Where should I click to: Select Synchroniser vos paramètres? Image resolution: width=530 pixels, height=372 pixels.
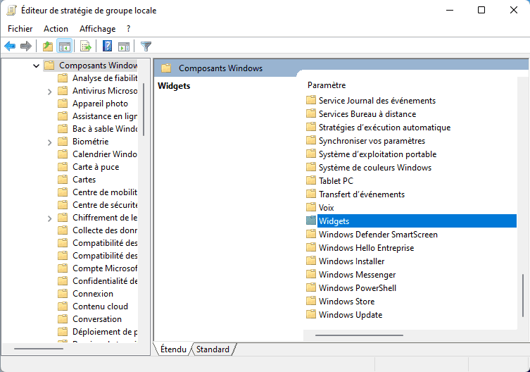372,140
